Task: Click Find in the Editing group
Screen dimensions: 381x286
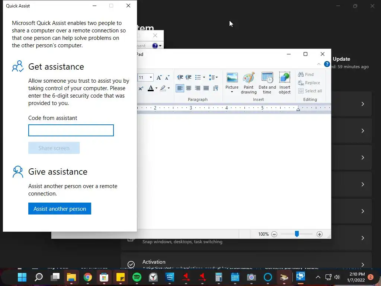Action: point(306,74)
